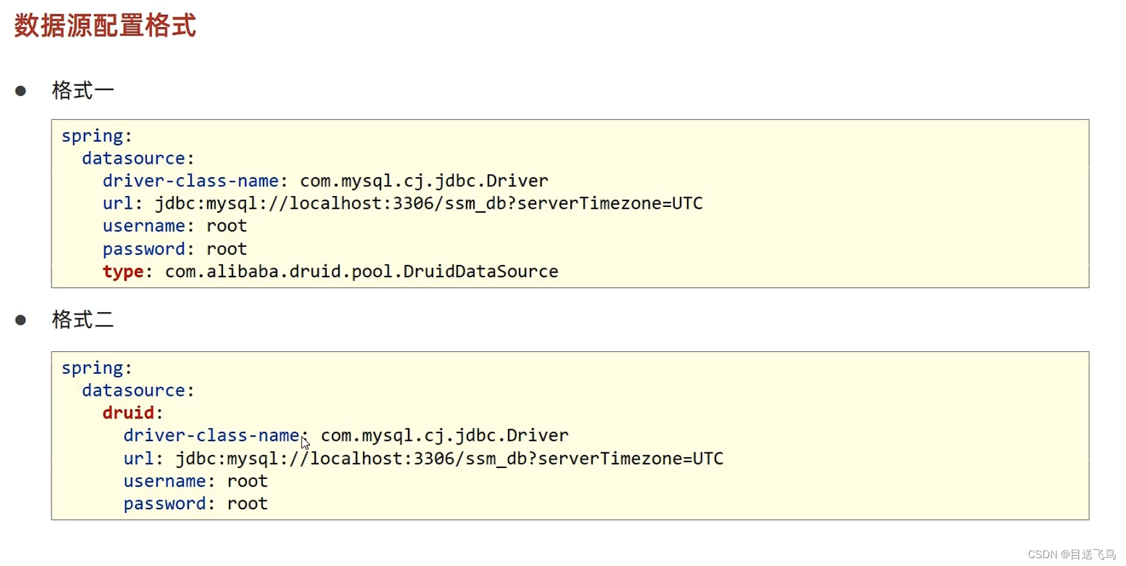Click the 'datasource:' line in the 格式一 block
This screenshot has height=566, width=1126.
(138, 159)
